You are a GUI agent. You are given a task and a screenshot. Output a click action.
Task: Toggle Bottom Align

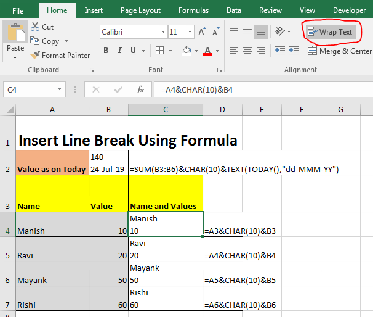261,31
